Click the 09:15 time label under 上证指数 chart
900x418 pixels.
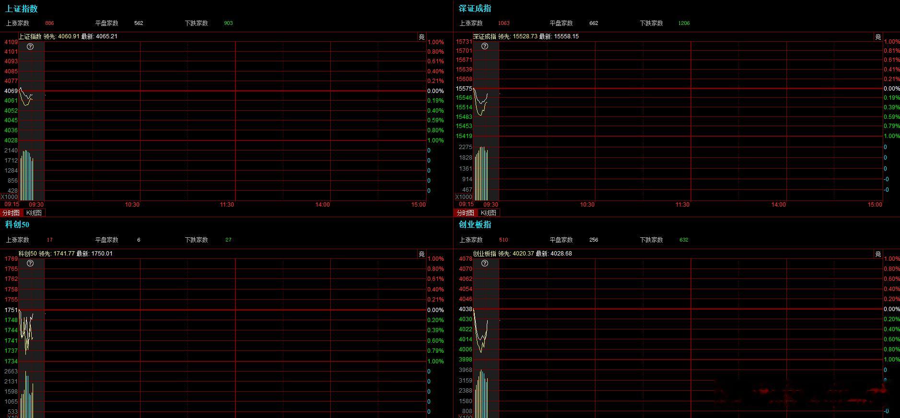(12, 204)
